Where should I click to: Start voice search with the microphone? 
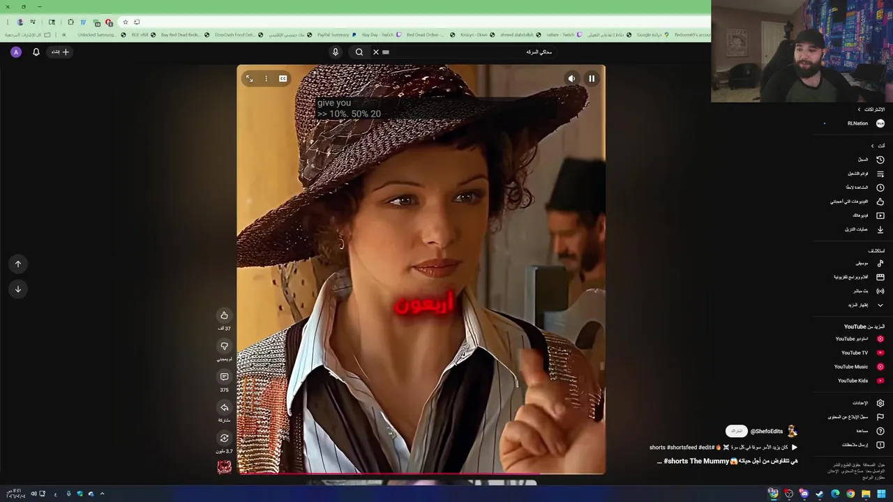click(335, 52)
